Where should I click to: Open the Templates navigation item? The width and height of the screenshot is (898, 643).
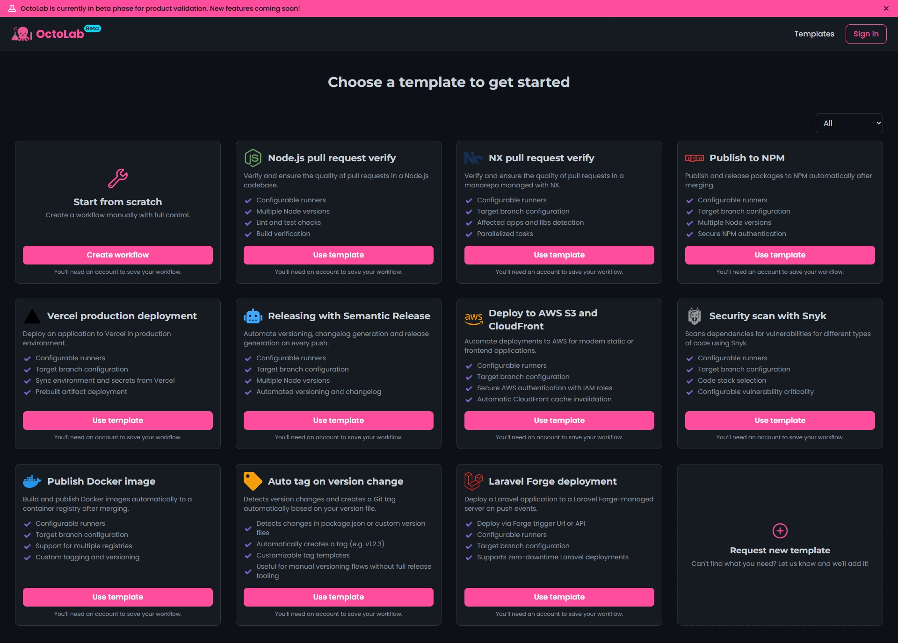814,34
